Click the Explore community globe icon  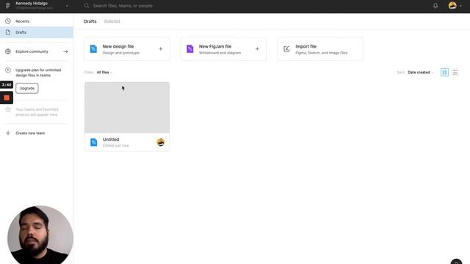click(8, 51)
